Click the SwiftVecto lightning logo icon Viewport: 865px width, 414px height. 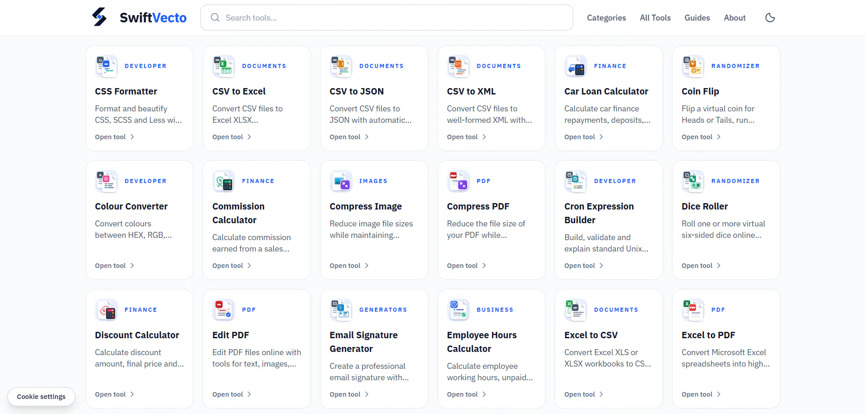point(99,17)
